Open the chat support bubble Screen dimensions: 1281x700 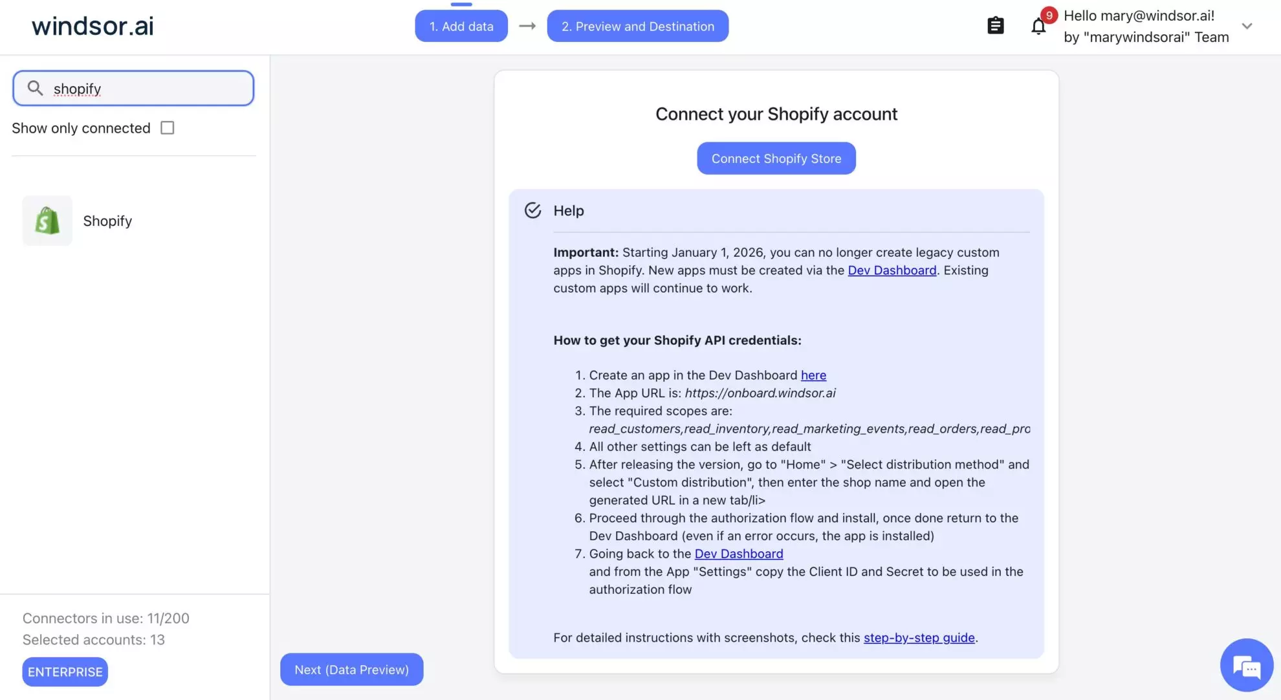point(1246,665)
